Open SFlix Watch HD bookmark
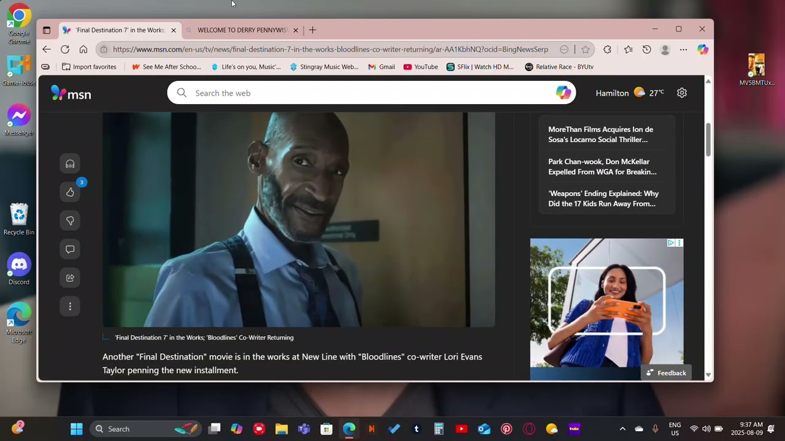 pyautogui.click(x=480, y=67)
